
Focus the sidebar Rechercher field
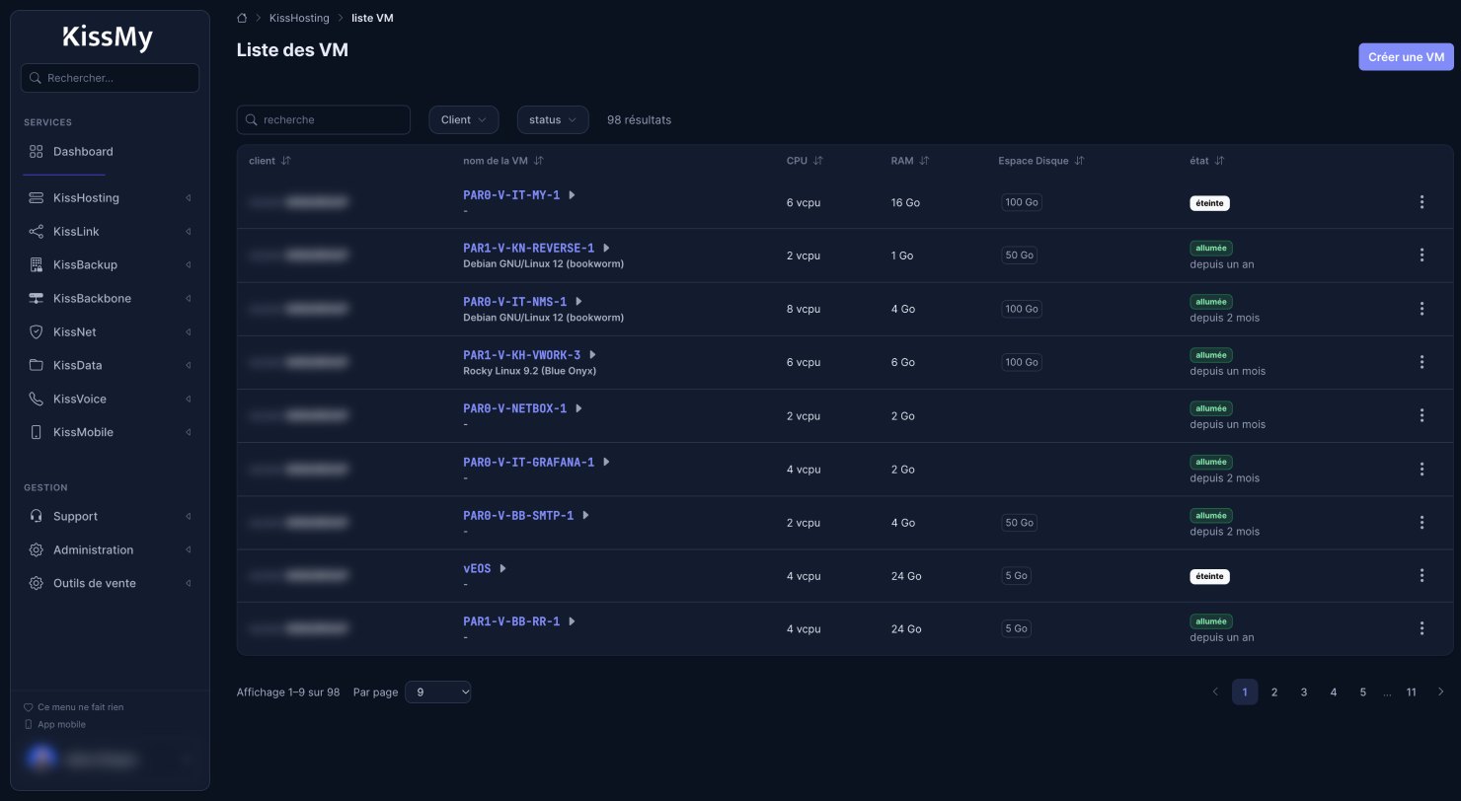coord(110,78)
